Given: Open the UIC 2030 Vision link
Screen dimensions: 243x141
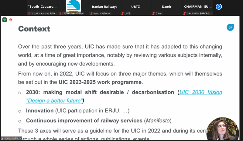Looking at the screenshot, I should click(201, 92).
